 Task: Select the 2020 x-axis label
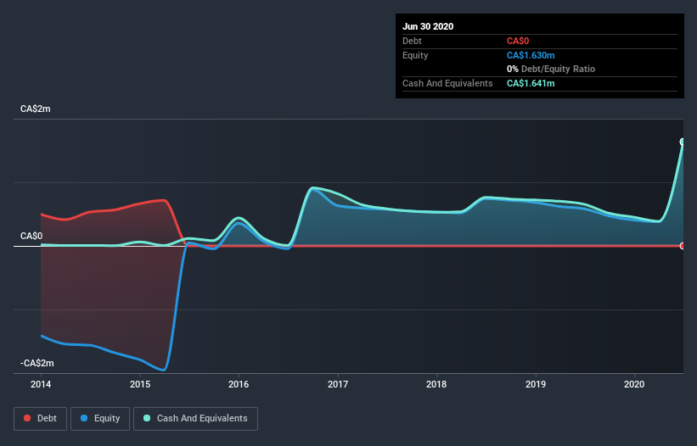[x=634, y=384]
